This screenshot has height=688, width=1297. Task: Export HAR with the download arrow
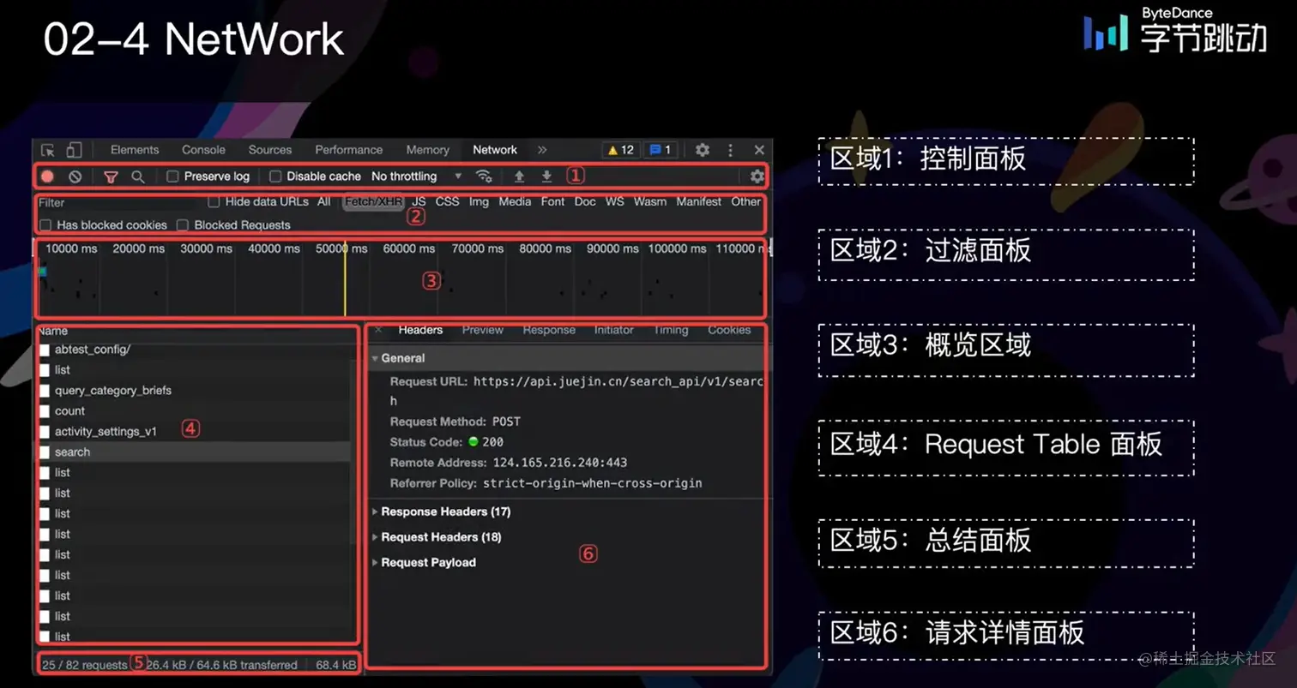tap(546, 176)
